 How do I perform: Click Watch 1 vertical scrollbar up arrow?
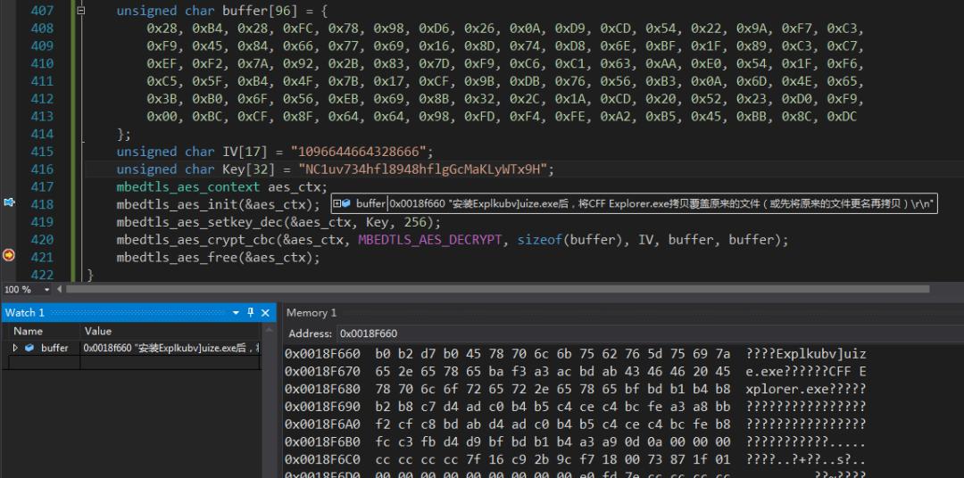pyautogui.click(x=269, y=331)
